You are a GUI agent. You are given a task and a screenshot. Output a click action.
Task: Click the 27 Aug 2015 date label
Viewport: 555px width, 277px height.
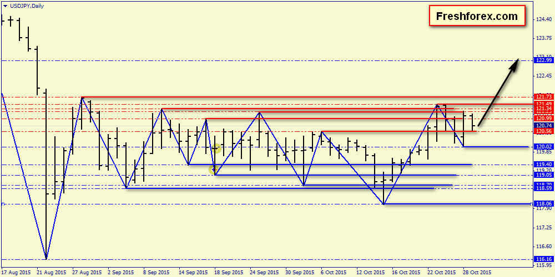click(x=87, y=273)
